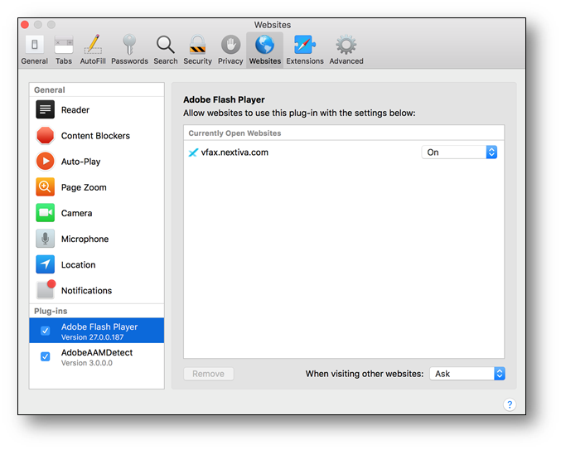Select the vfax.nextiva.com website row text
This screenshot has width=561, height=450.
[x=235, y=152]
